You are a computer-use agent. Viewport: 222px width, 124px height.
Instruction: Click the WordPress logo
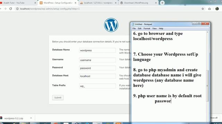(x=111, y=25)
